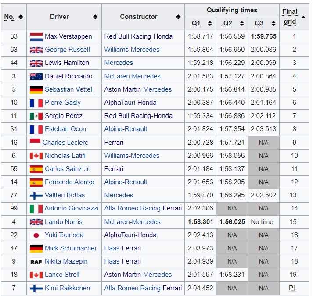This screenshot has width=313, height=296.
Task: Sort table by Driver column arrows
Action: click(x=95, y=17)
